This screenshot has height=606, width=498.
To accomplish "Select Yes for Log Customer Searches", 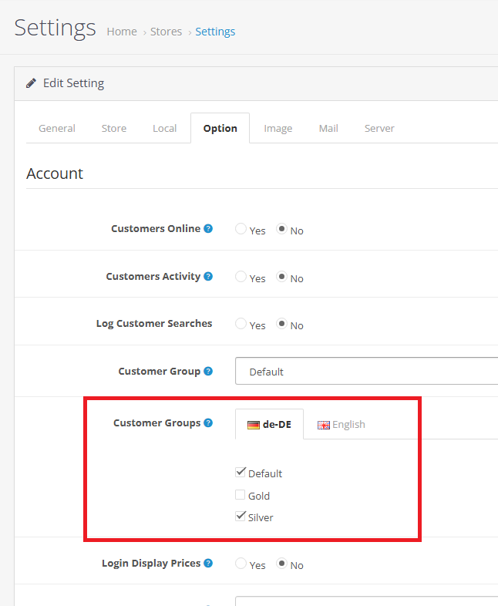I will point(241,325).
